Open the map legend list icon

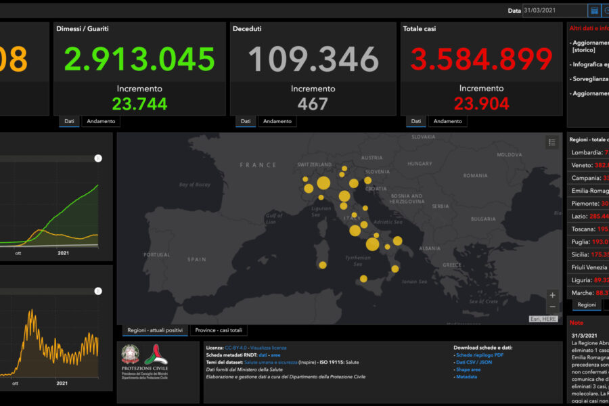[x=551, y=142]
